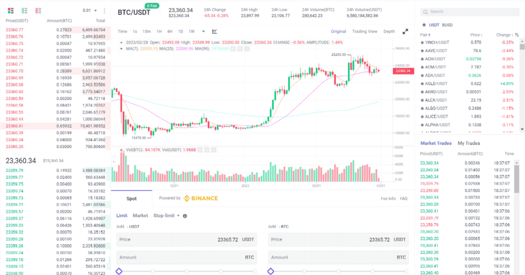Collapse the OHLC info line arrow

click(121, 42)
